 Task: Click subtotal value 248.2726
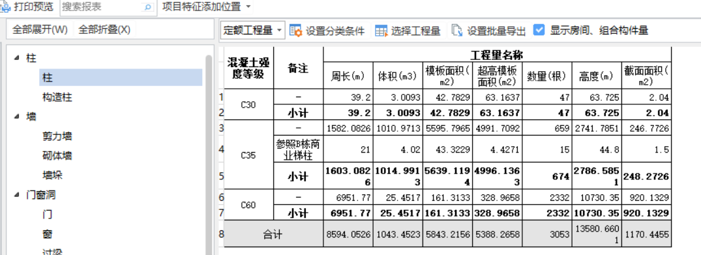pos(646,176)
